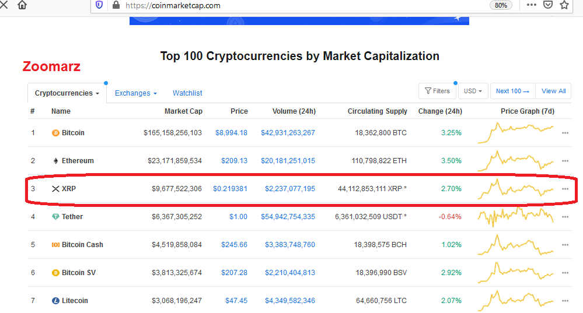Select Tether's -0.64% change value

(x=450, y=217)
